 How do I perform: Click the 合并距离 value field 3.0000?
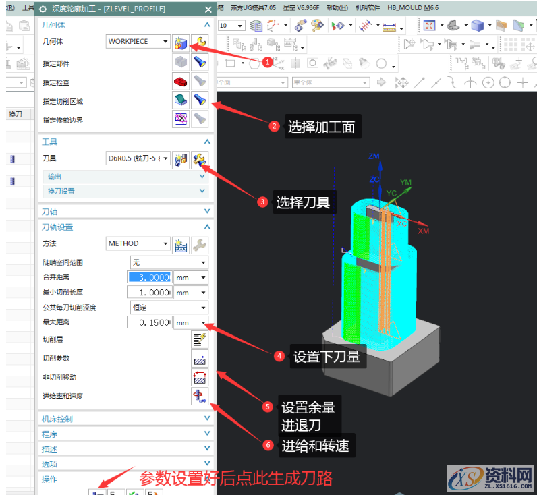point(149,277)
